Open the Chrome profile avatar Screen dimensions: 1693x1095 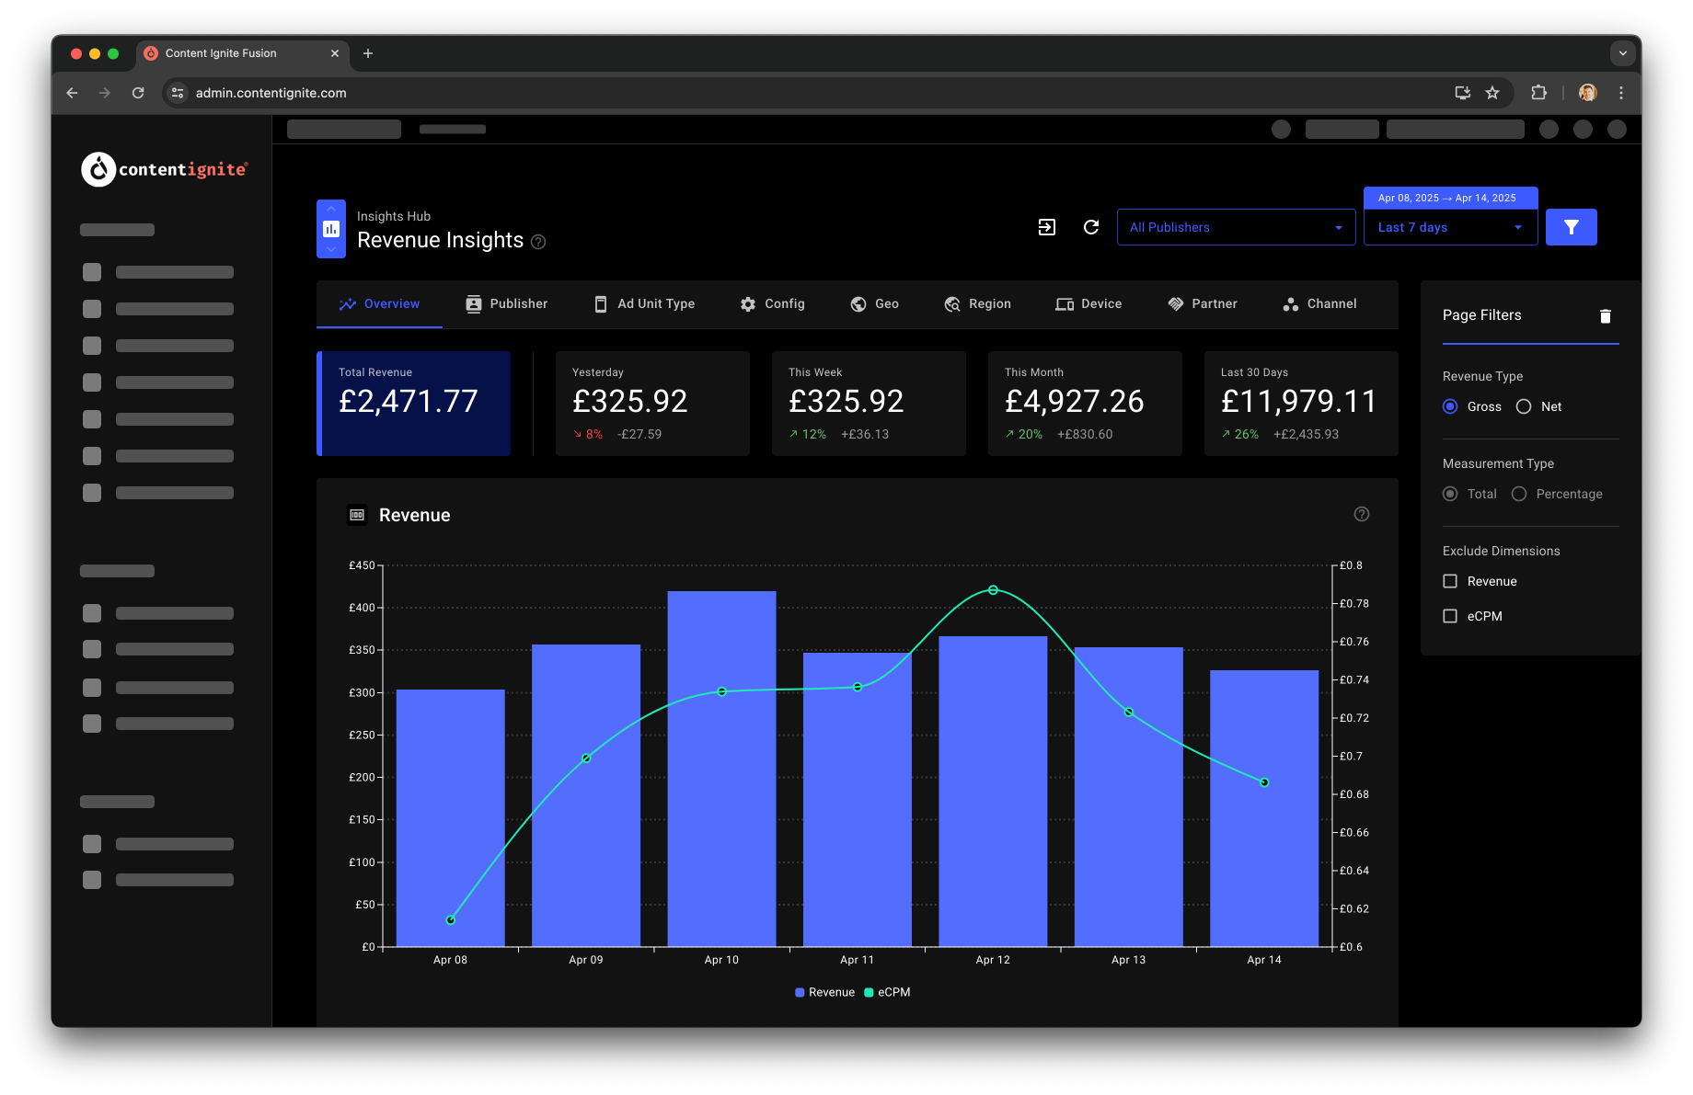point(1587,93)
